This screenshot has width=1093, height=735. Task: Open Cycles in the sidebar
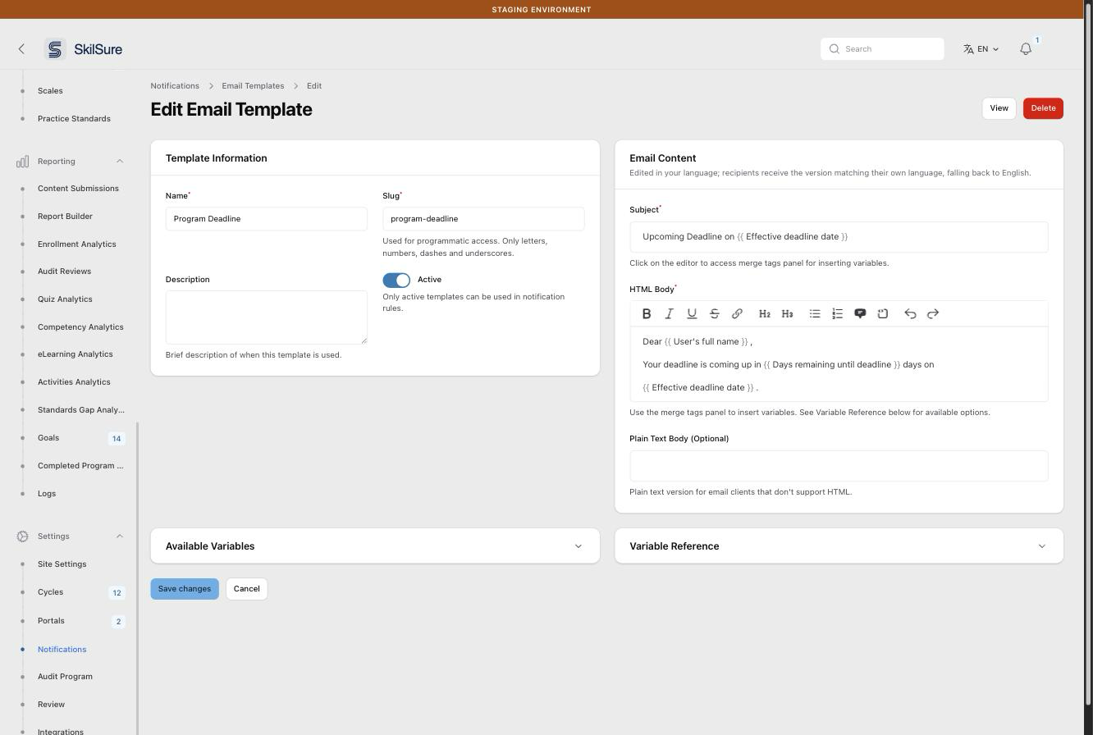(x=50, y=592)
